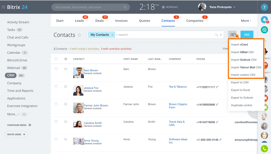Switch to the Leads tab
The height and width of the screenshot is (154, 271).
[x=79, y=21]
